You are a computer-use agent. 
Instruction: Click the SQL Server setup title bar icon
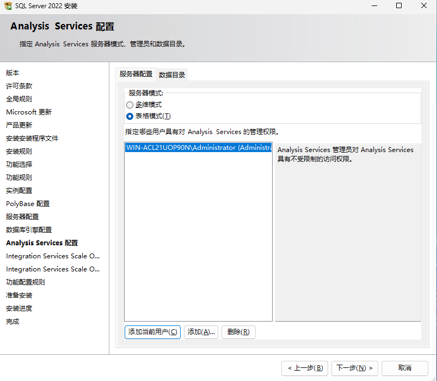click(8, 5)
